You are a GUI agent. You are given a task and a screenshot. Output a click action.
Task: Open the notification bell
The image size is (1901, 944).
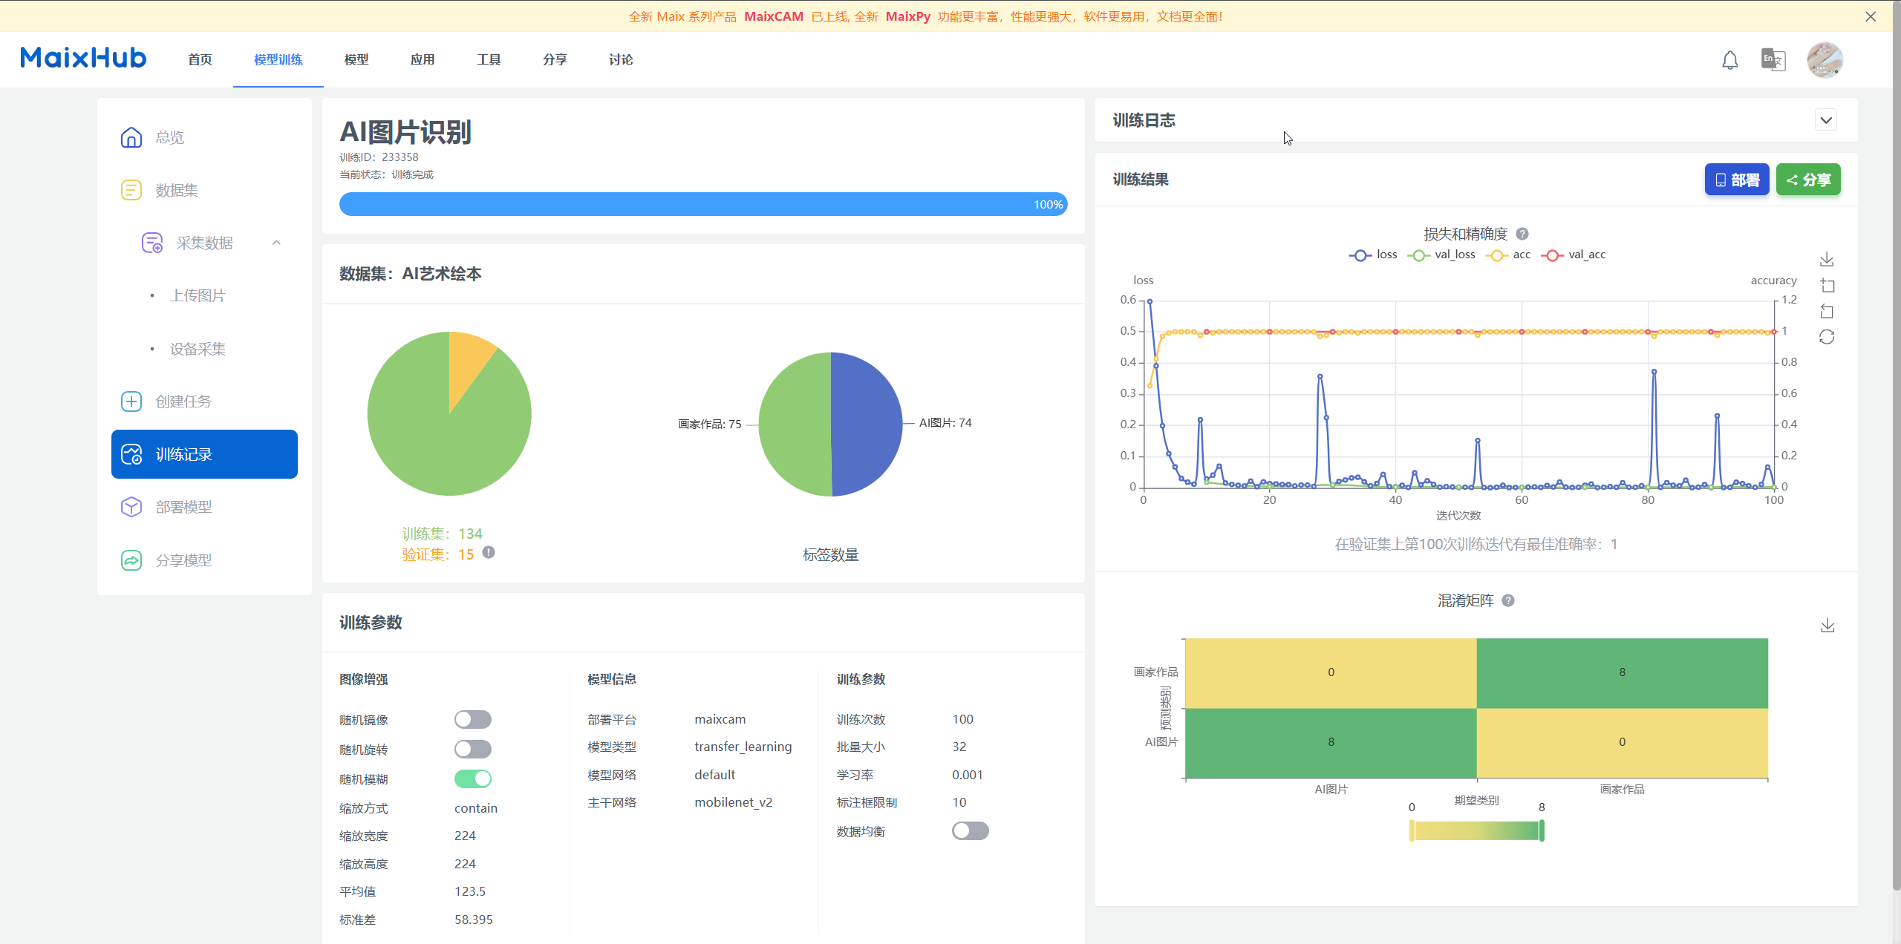pos(1730,60)
